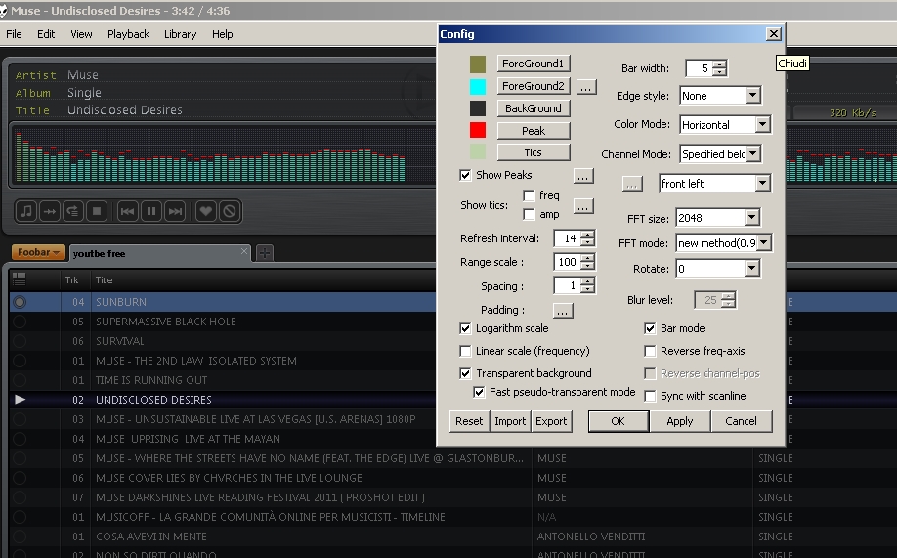Click ellipsis button left of front left
This screenshot has width=897, height=558.
point(632,185)
